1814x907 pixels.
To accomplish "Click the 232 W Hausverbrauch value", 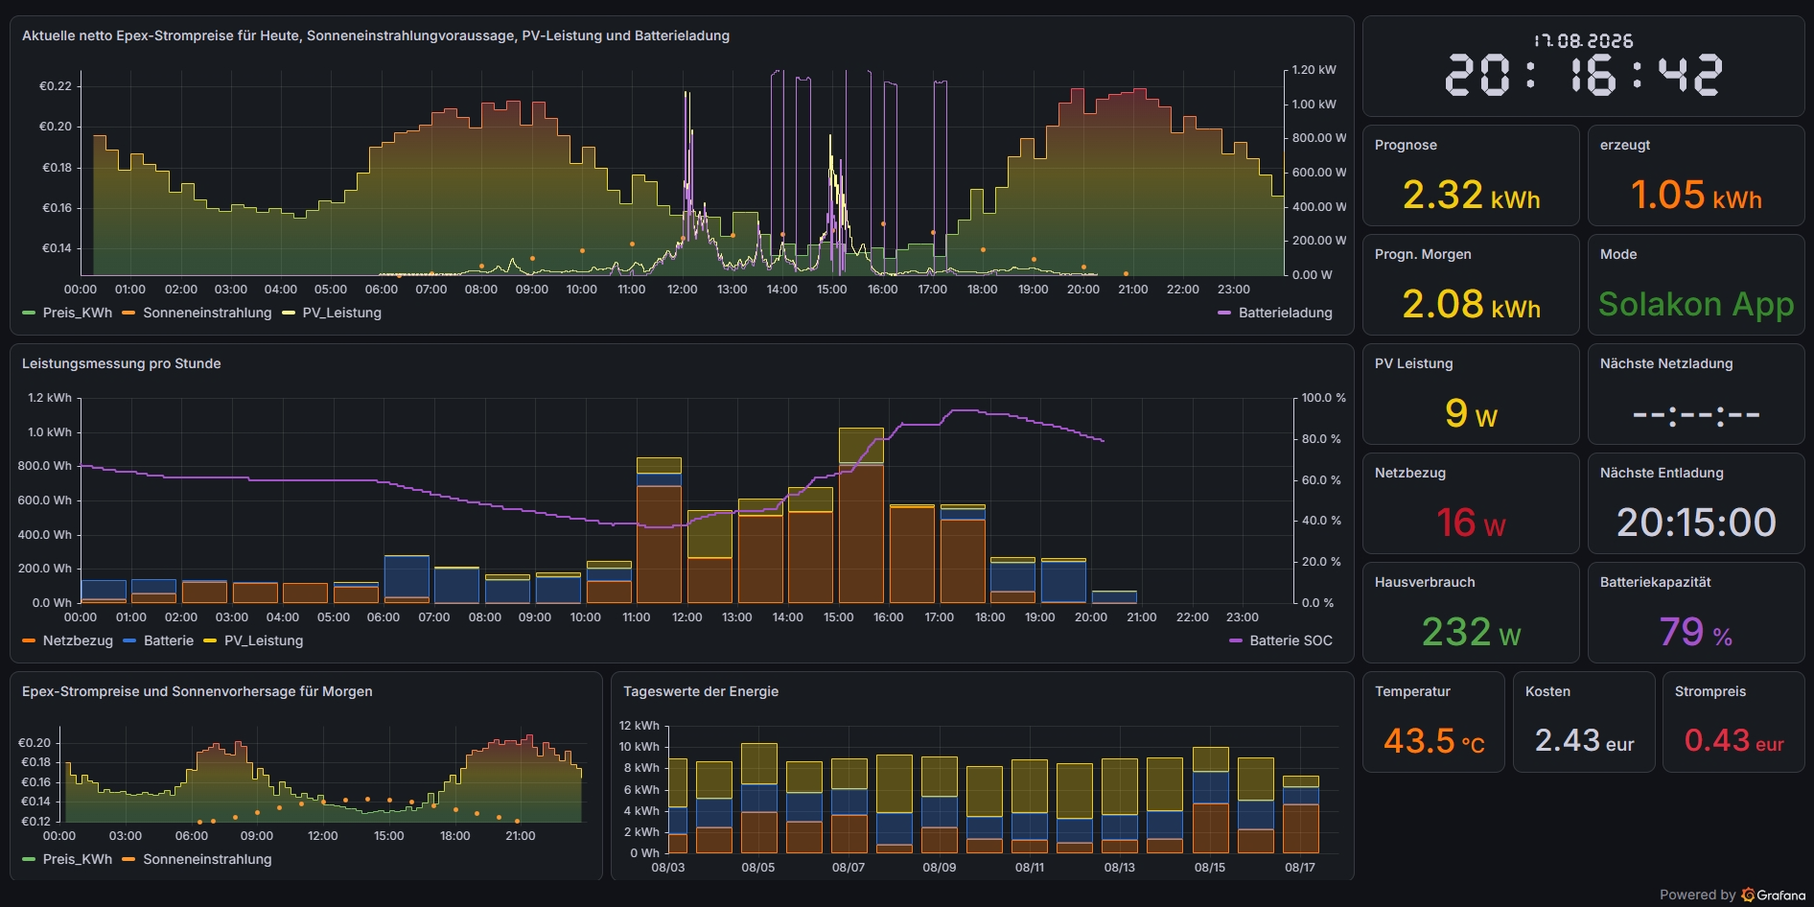I will tap(1472, 632).
